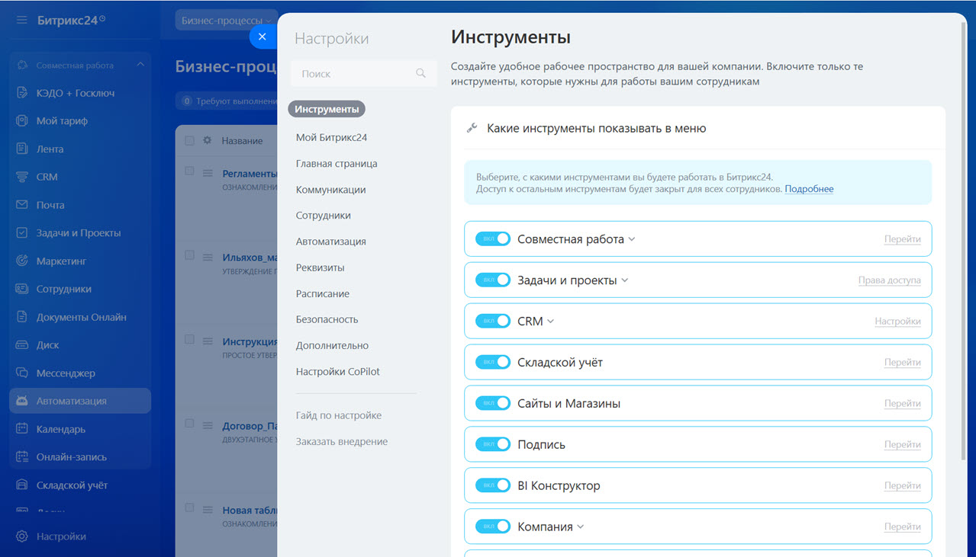Viewport: 976px width, 557px height.
Task: Click the row menu icon beside Регламенты
Action: (208, 174)
